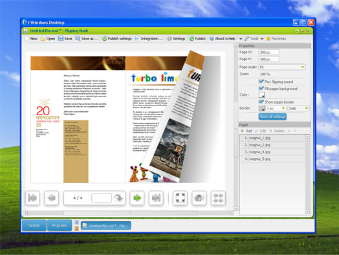This screenshot has height=255, width=339.
Task: Click the preview vertical scrollbar up arrow
Action: pos(236,45)
